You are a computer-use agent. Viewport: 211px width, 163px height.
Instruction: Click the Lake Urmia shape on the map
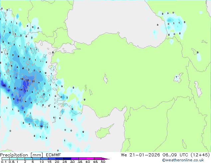198,89
